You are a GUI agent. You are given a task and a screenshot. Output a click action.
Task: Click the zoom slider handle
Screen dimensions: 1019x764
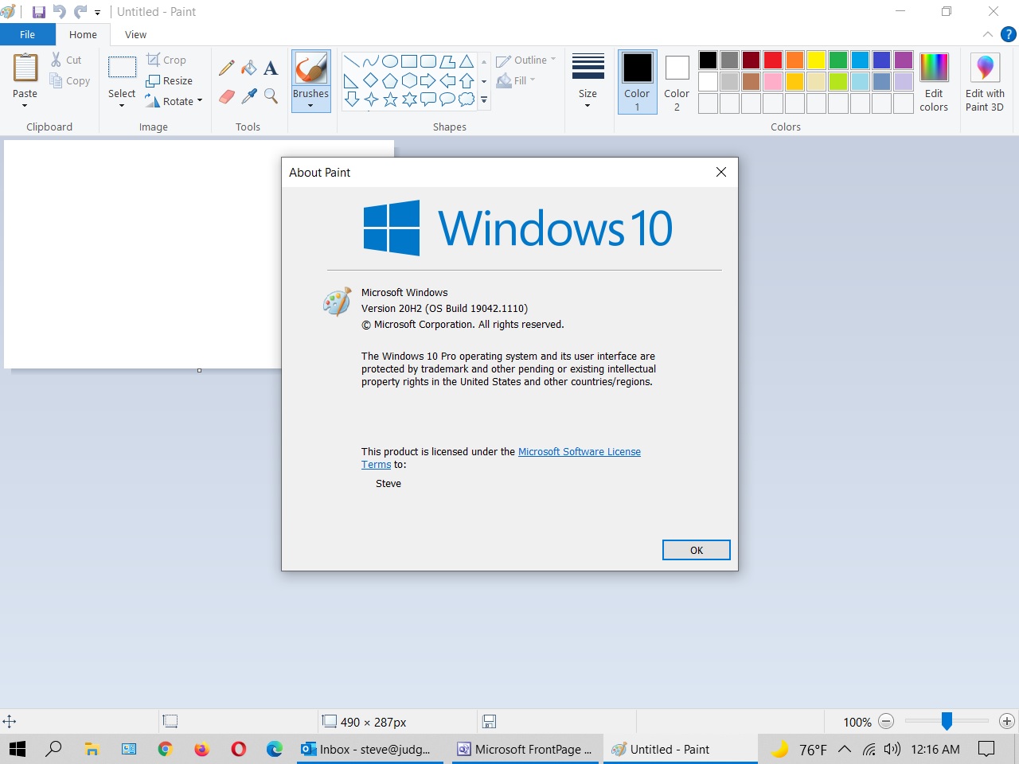click(947, 721)
